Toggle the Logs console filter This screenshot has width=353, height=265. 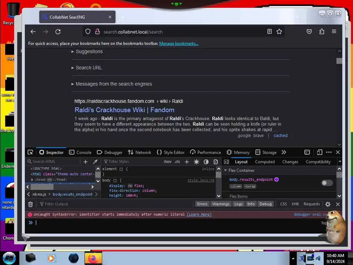pyautogui.click(x=238, y=204)
